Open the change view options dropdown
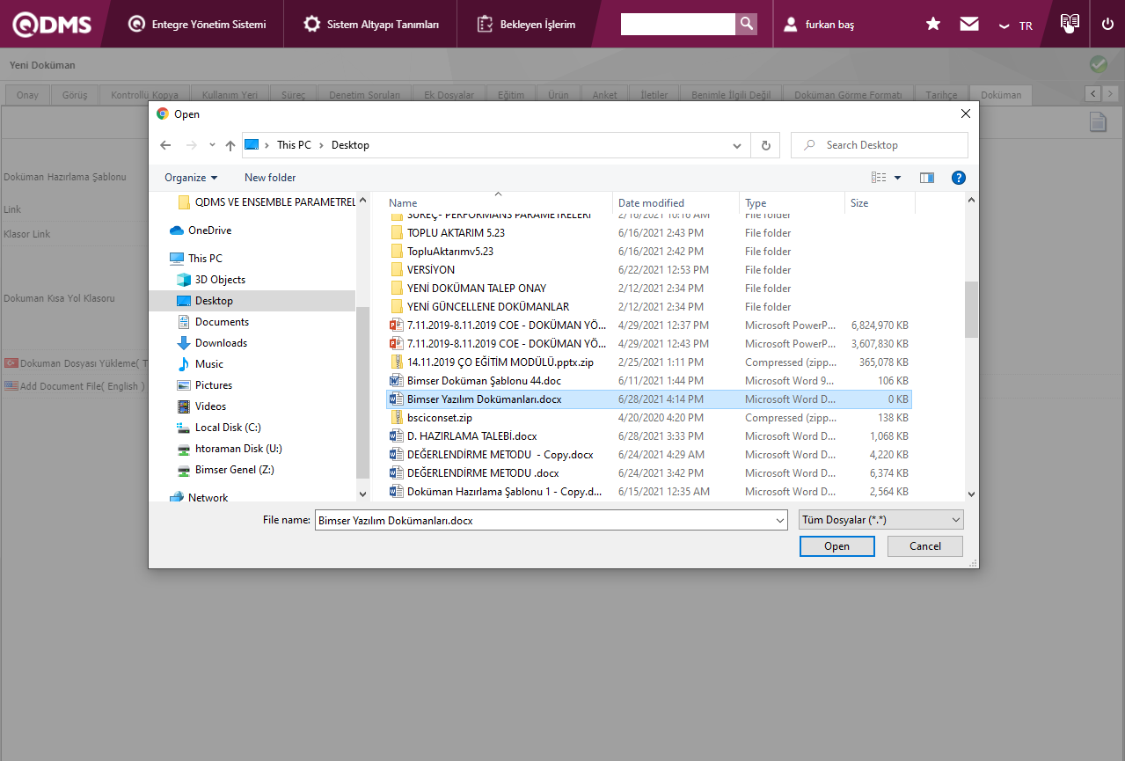Viewport: 1125px width, 761px height. tap(898, 178)
